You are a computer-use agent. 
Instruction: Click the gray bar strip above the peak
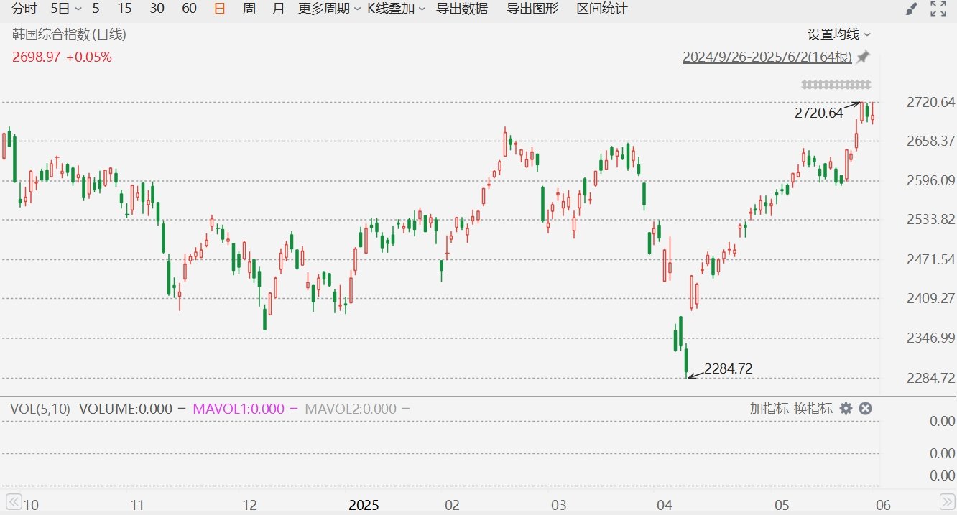coord(836,85)
